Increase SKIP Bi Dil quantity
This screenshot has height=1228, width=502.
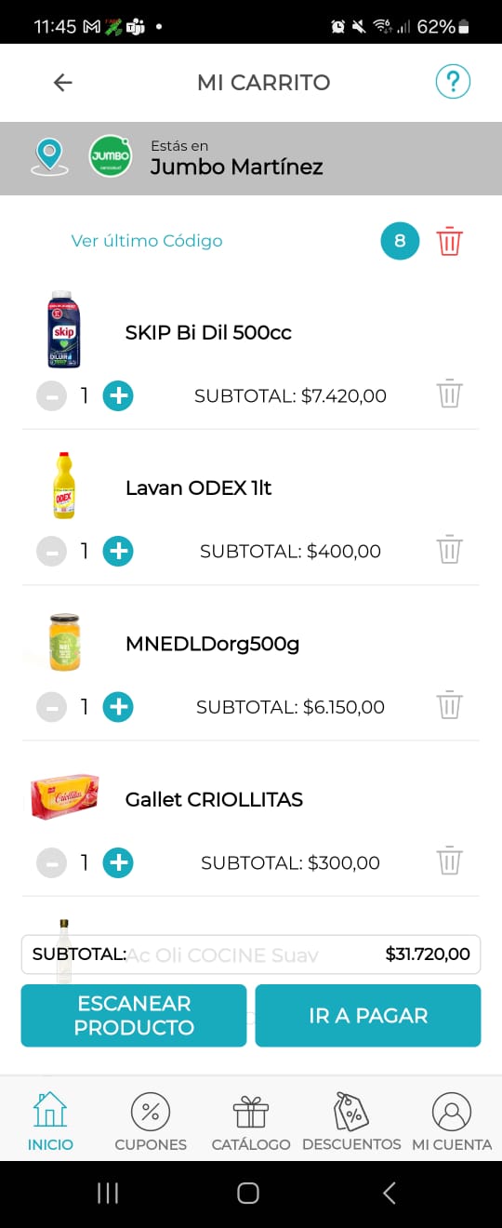point(117,395)
